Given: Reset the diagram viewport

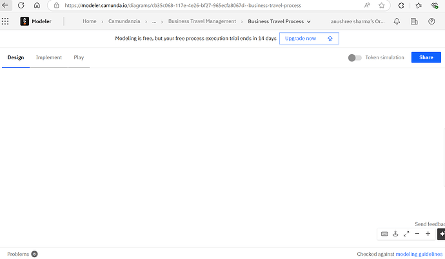Looking at the screenshot, I should point(396,234).
